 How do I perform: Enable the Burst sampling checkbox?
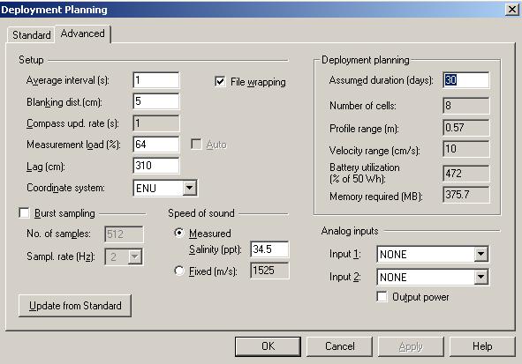(24, 213)
